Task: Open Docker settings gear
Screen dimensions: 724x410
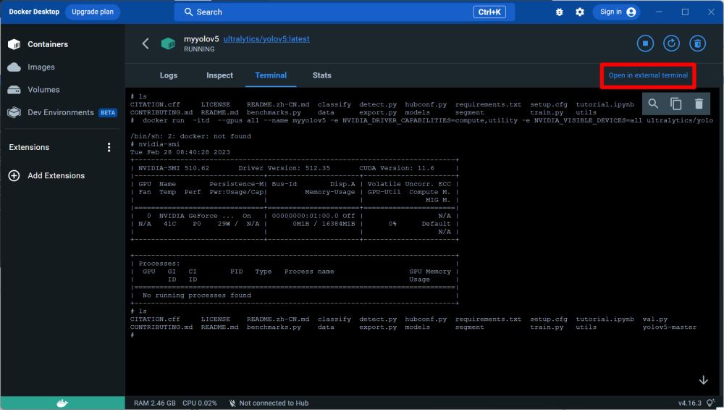Action: [580, 12]
